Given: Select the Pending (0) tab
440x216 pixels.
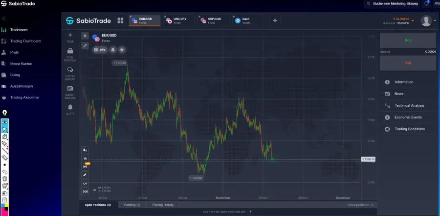Looking at the screenshot, I should click(132, 205).
